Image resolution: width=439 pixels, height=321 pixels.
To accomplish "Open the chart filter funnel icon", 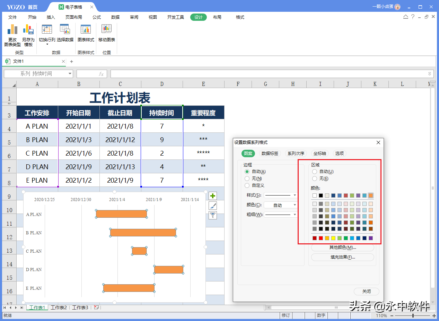I will pyautogui.click(x=213, y=215).
